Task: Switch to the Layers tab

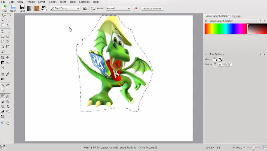Action: point(236,16)
